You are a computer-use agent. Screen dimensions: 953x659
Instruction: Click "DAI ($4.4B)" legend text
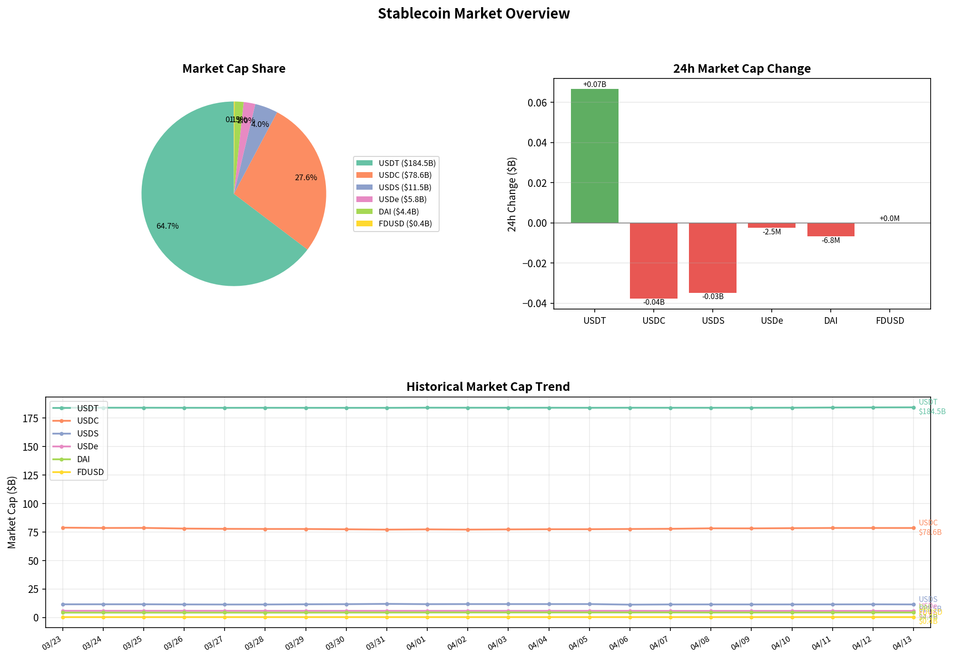399,212
